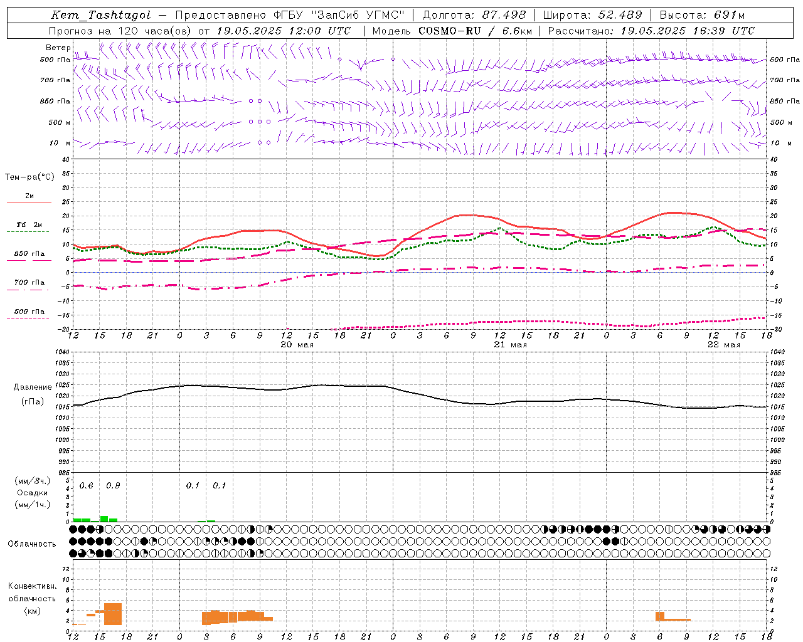The height and width of the screenshot is (642, 803).
Task: Click the '20 мая' date label
Action: [x=297, y=345]
